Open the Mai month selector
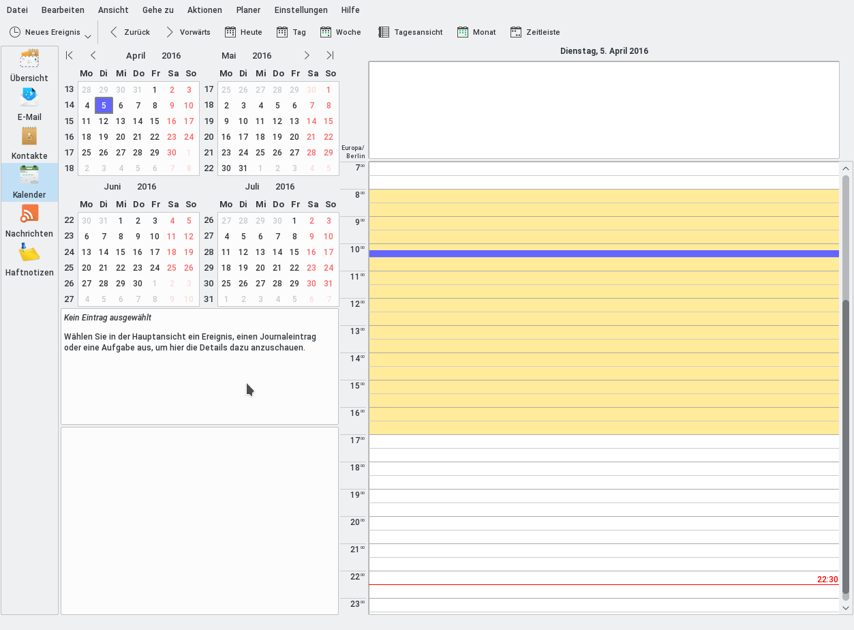 (x=229, y=56)
